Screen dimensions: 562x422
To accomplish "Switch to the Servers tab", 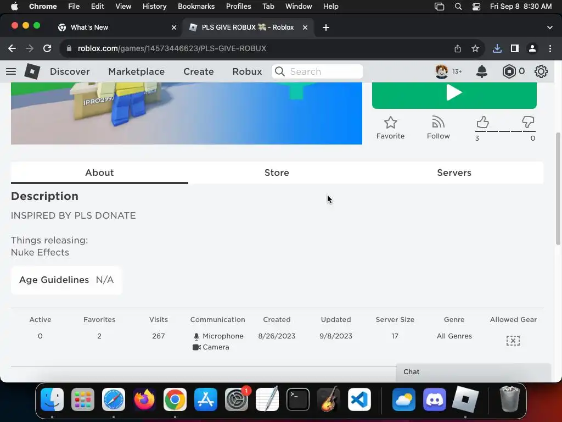I will (454, 173).
